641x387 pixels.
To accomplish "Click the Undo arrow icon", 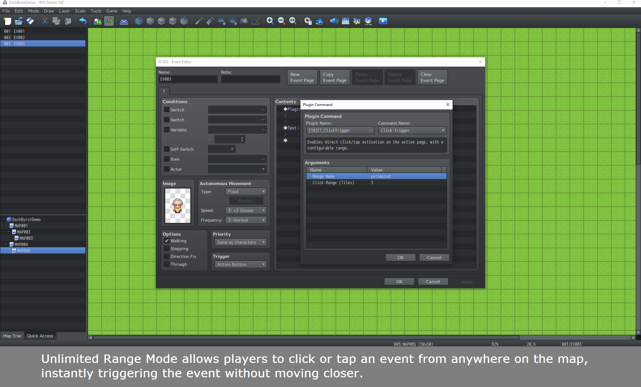I will click(83, 21).
